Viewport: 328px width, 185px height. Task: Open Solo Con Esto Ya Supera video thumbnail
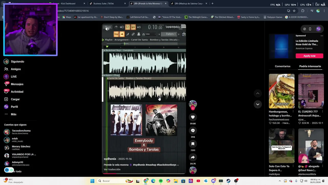[x=282, y=146]
